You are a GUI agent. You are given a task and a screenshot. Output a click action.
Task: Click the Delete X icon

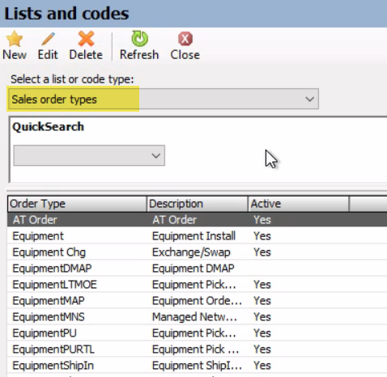[x=86, y=39]
